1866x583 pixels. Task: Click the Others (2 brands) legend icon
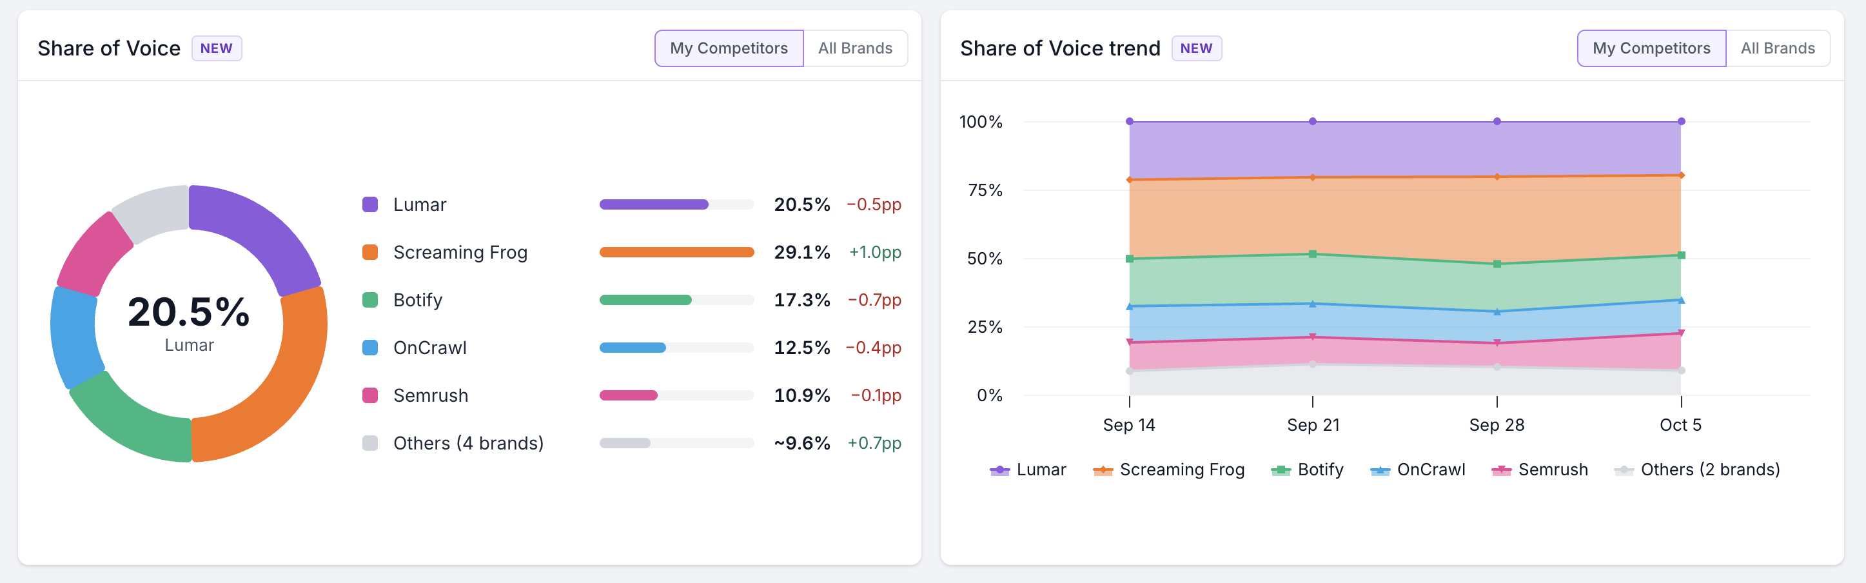[1624, 471]
